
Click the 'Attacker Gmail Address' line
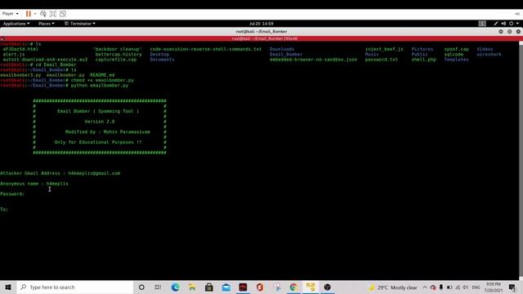tap(60, 173)
